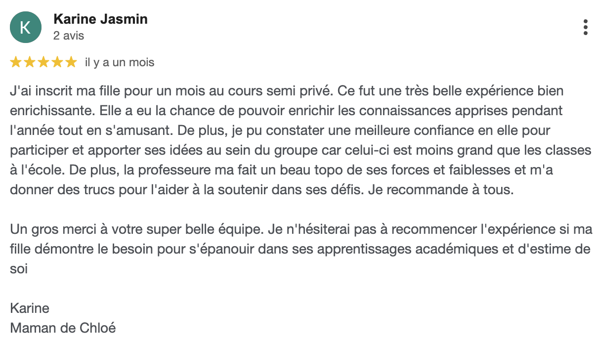This screenshot has width=597, height=345.
Task: Open the three-dot review options menu
Action: click(x=586, y=27)
